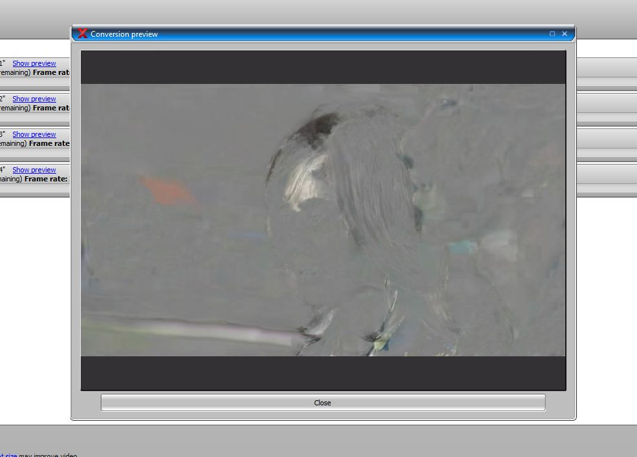
Task: Open the fourth item's Show preview link
Action: click(x=34, y=170)
